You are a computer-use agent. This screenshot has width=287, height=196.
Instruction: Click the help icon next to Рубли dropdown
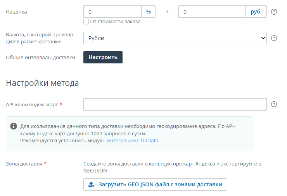pyautogui.click(x=274, y=38)
